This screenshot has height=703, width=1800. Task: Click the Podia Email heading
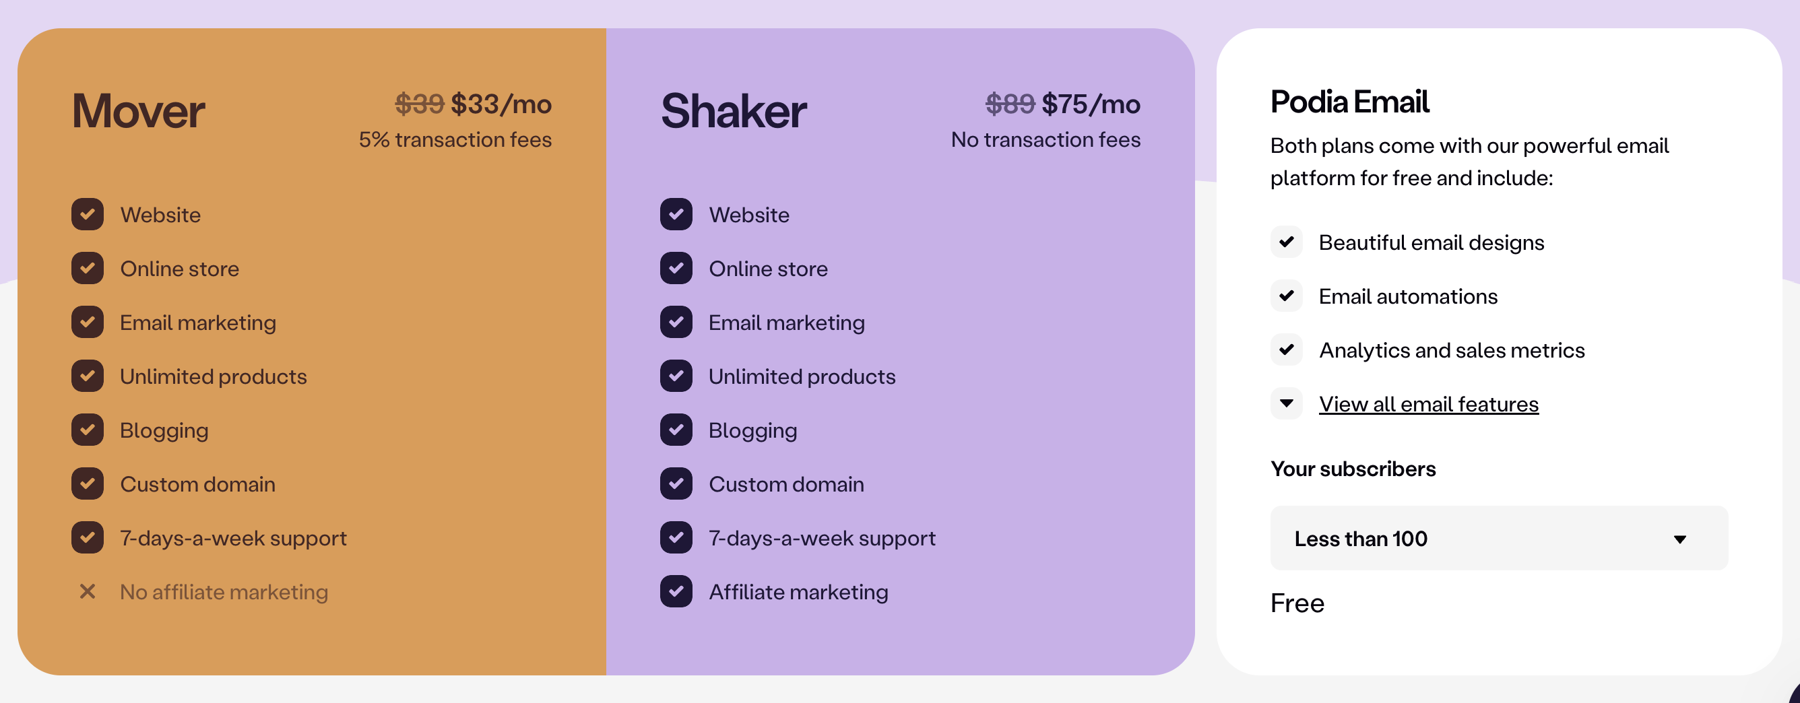[1349, 102]
